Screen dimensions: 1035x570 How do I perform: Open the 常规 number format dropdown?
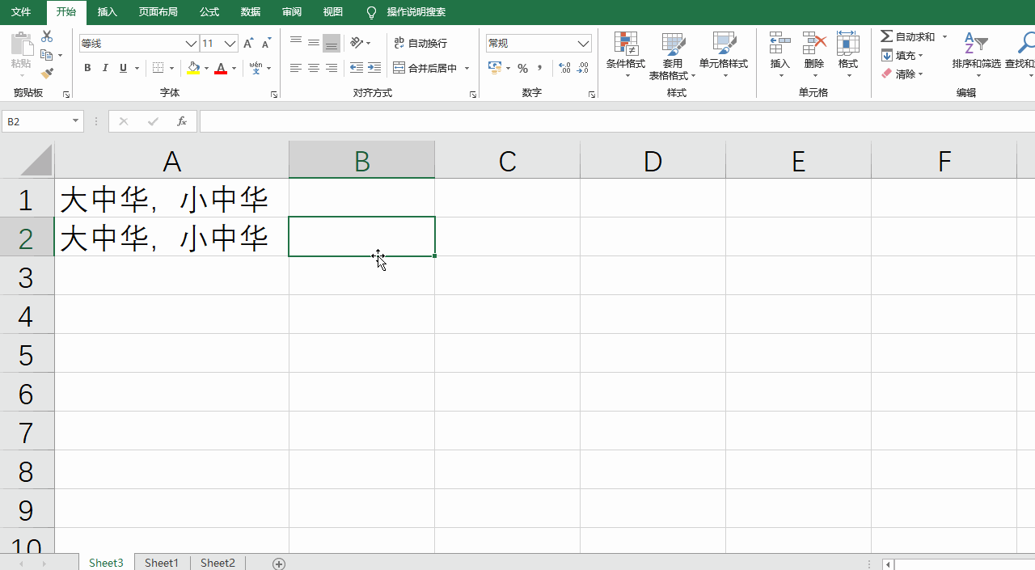(x=582, y=43)
